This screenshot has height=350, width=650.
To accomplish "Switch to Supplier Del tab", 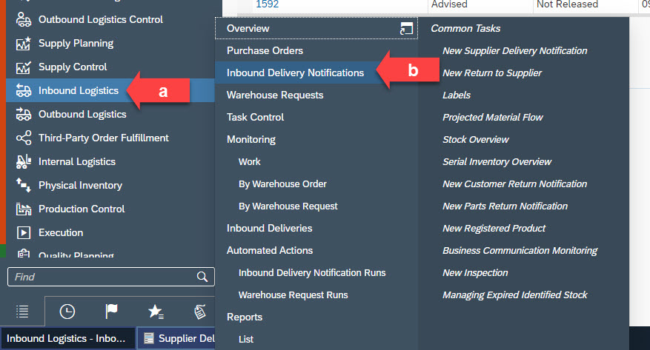I will (x=177, y=338).
